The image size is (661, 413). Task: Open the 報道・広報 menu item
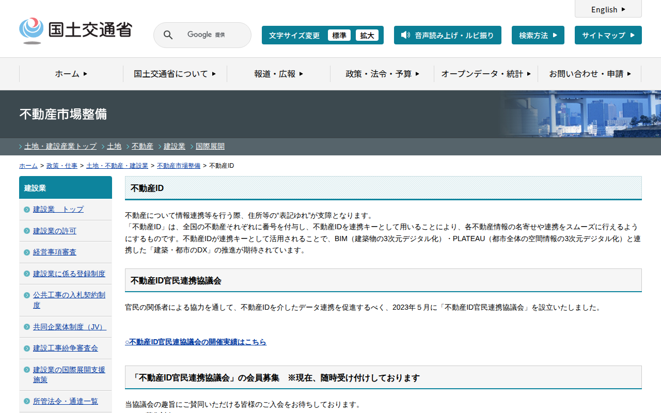[x=278, y=74]
